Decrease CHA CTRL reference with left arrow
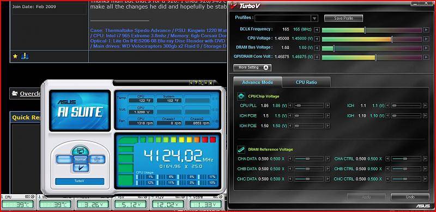 [387, 159]
